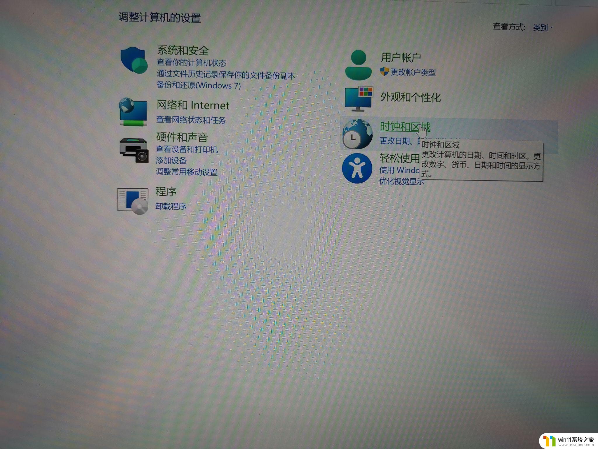Click 查看设备和打印机 link
The image size is (598, 449).
pos(187,149)
